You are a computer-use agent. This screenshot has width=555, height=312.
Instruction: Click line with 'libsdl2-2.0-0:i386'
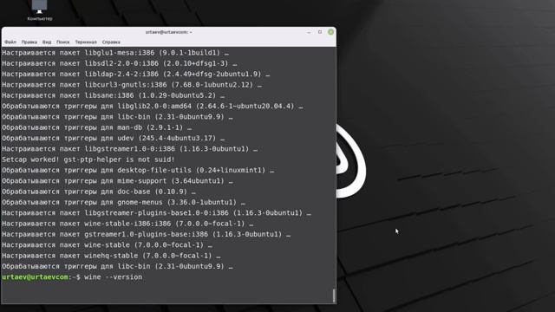click(x=120, y=63)
